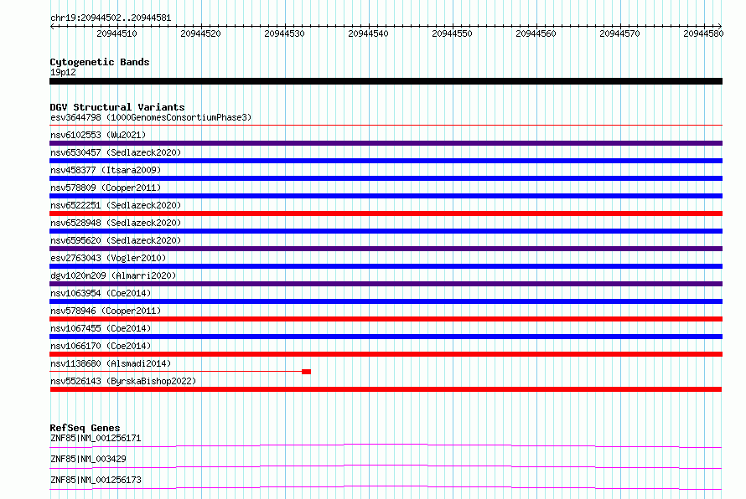Open variant nsv5526143 (ByrskaBishop2022) label
This screenshot has width=746, height=499.
click(x=123, y=381)
